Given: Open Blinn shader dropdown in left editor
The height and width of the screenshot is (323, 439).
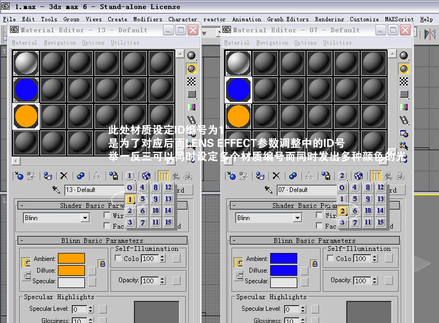Looking at the screenshot, I should click(85, 218).
